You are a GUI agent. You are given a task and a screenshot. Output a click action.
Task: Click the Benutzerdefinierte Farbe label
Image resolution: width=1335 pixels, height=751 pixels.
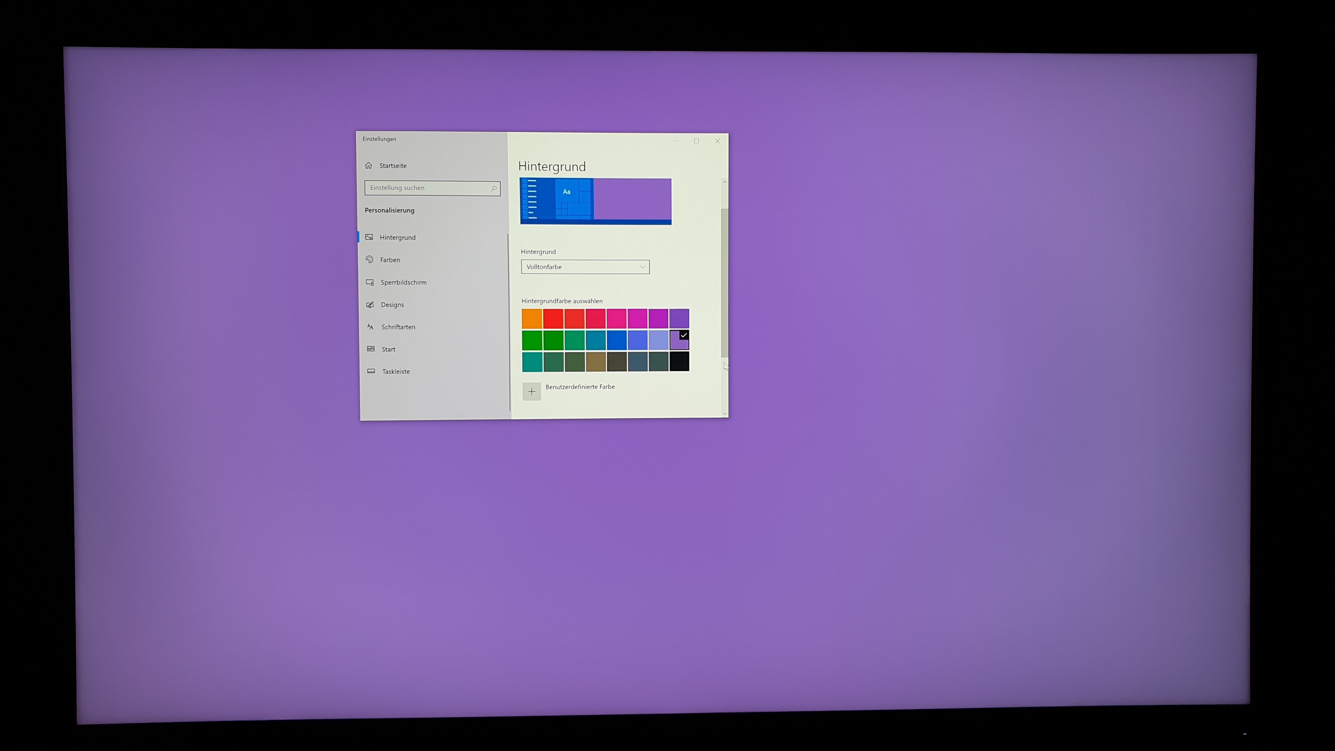point(580,387)
